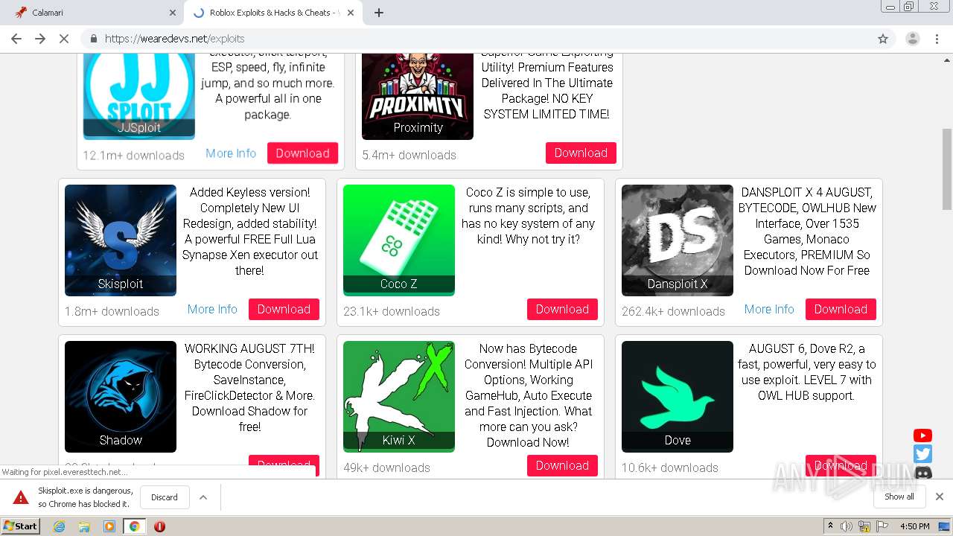This screenshot has height=536, width=953.
Task: Open More Info for Dansploit X
Action: (x=769, y=309)
